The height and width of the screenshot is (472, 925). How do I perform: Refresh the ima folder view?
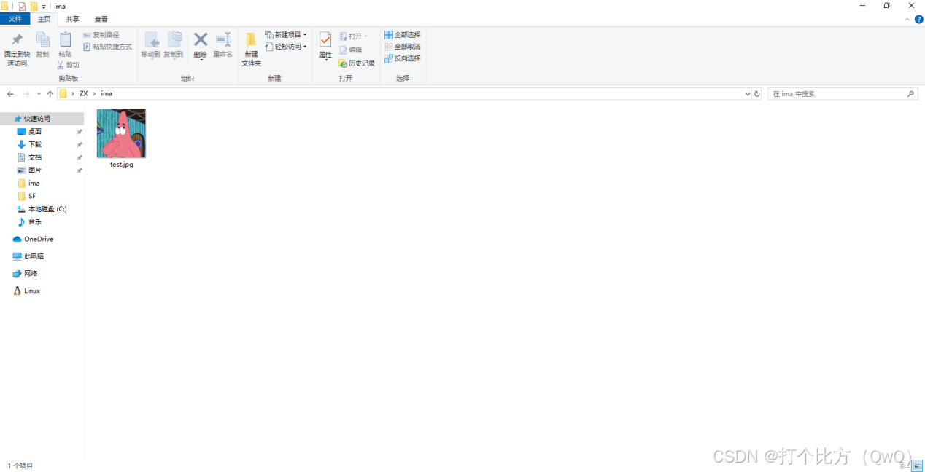(x=757, y=94)
